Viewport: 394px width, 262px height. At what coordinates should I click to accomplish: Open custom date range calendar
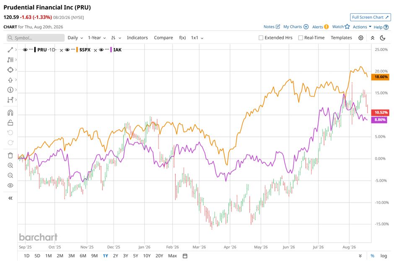click(x=185, y=256)
